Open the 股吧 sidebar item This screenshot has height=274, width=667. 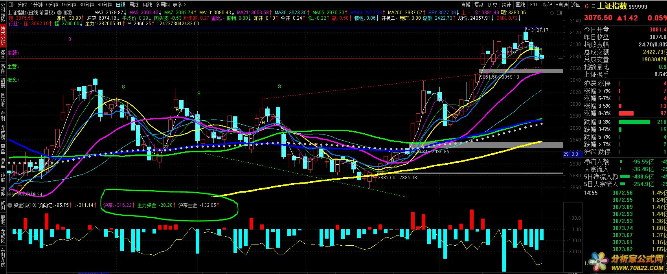pyautogui.click(x=3, y=220)
